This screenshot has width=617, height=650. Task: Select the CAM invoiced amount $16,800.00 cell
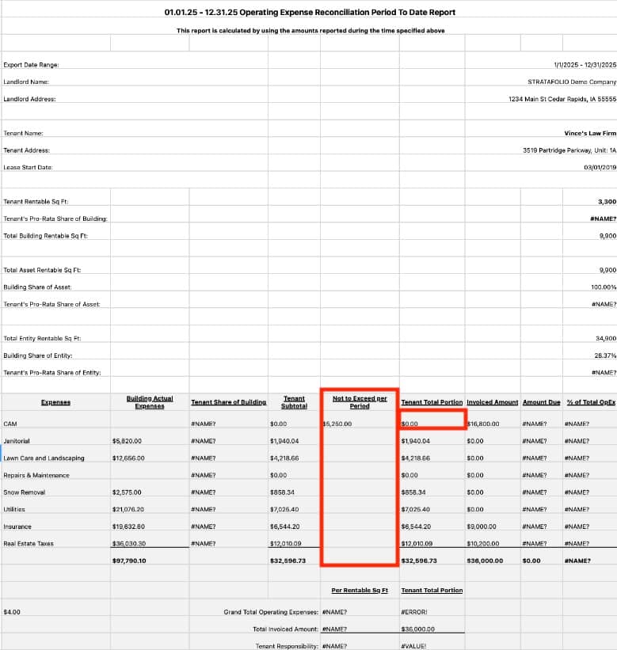point(483,424)
